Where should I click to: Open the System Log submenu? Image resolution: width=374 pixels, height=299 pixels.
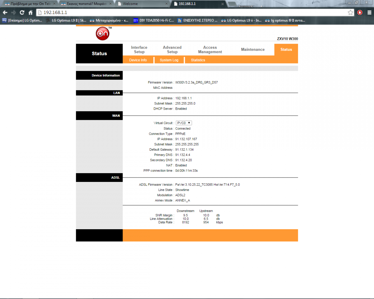point(169,60)
